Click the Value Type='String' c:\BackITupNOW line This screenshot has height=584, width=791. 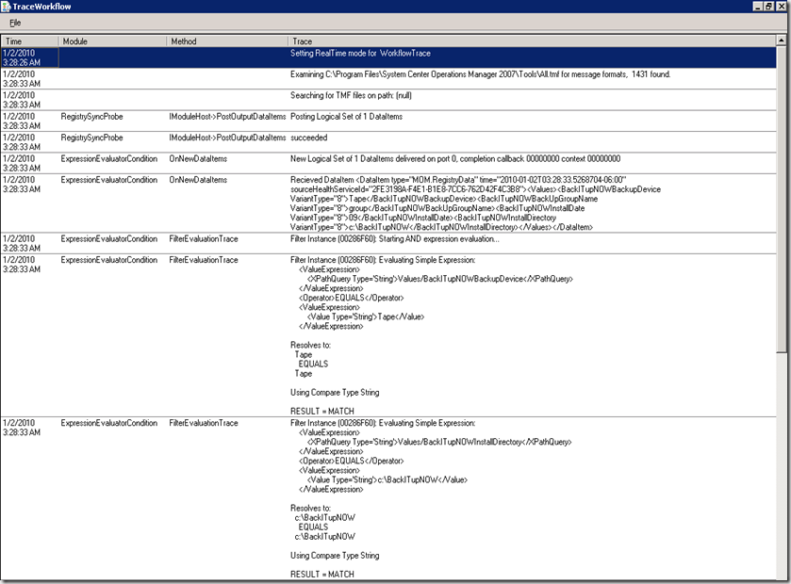387,480
